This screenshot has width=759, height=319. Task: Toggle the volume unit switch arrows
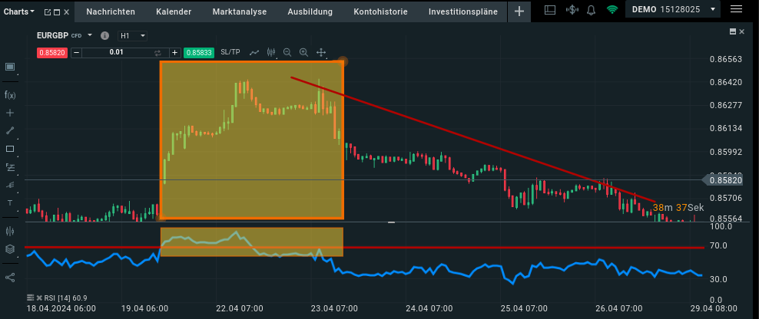pos(157,53)
